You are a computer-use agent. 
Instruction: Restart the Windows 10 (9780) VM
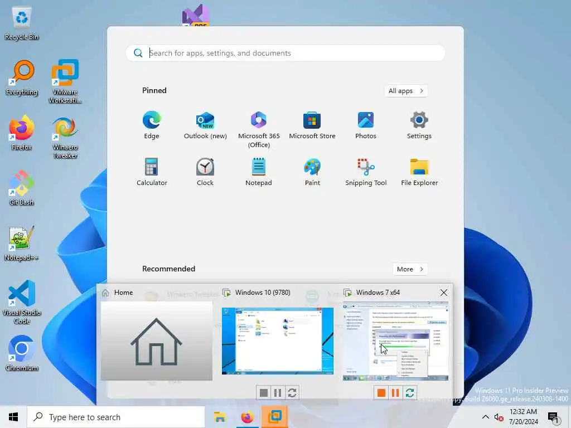pyautogui.click(x=292, y=393)
